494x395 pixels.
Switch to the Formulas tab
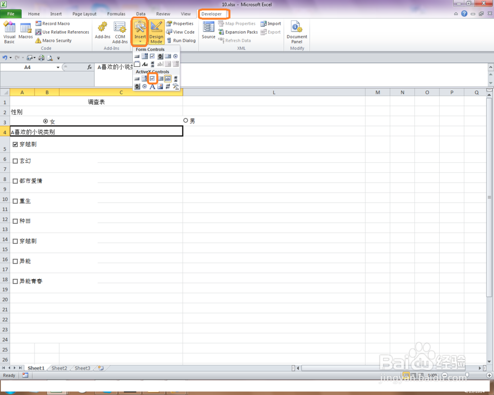[x=116, y=14]
